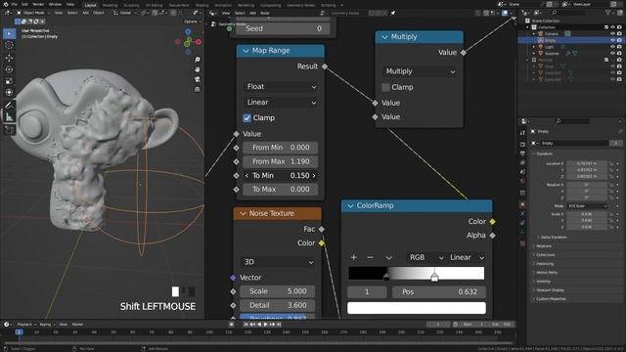This screenshot has width=626, height=352.
Task: Hide the Camera in the outliner via the eye icon
Action: click(x=612, y=34)
